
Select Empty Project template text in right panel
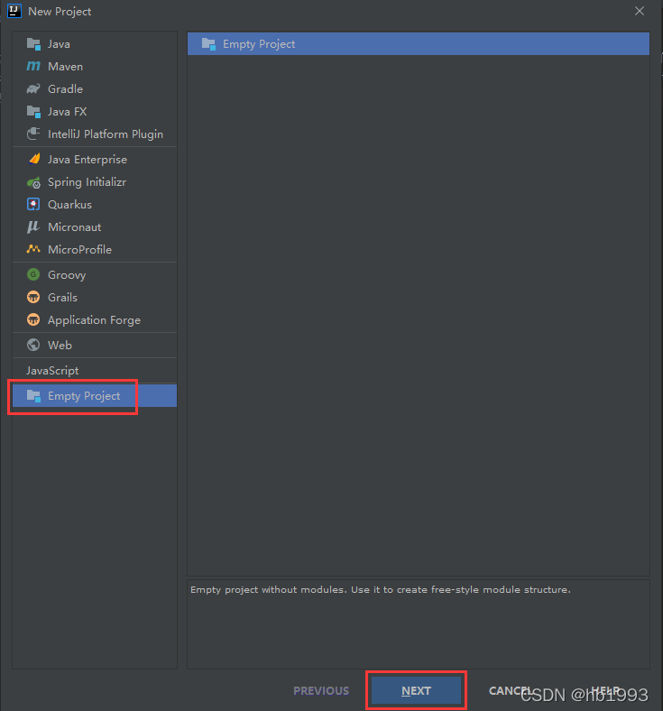[x=259, y=44]
